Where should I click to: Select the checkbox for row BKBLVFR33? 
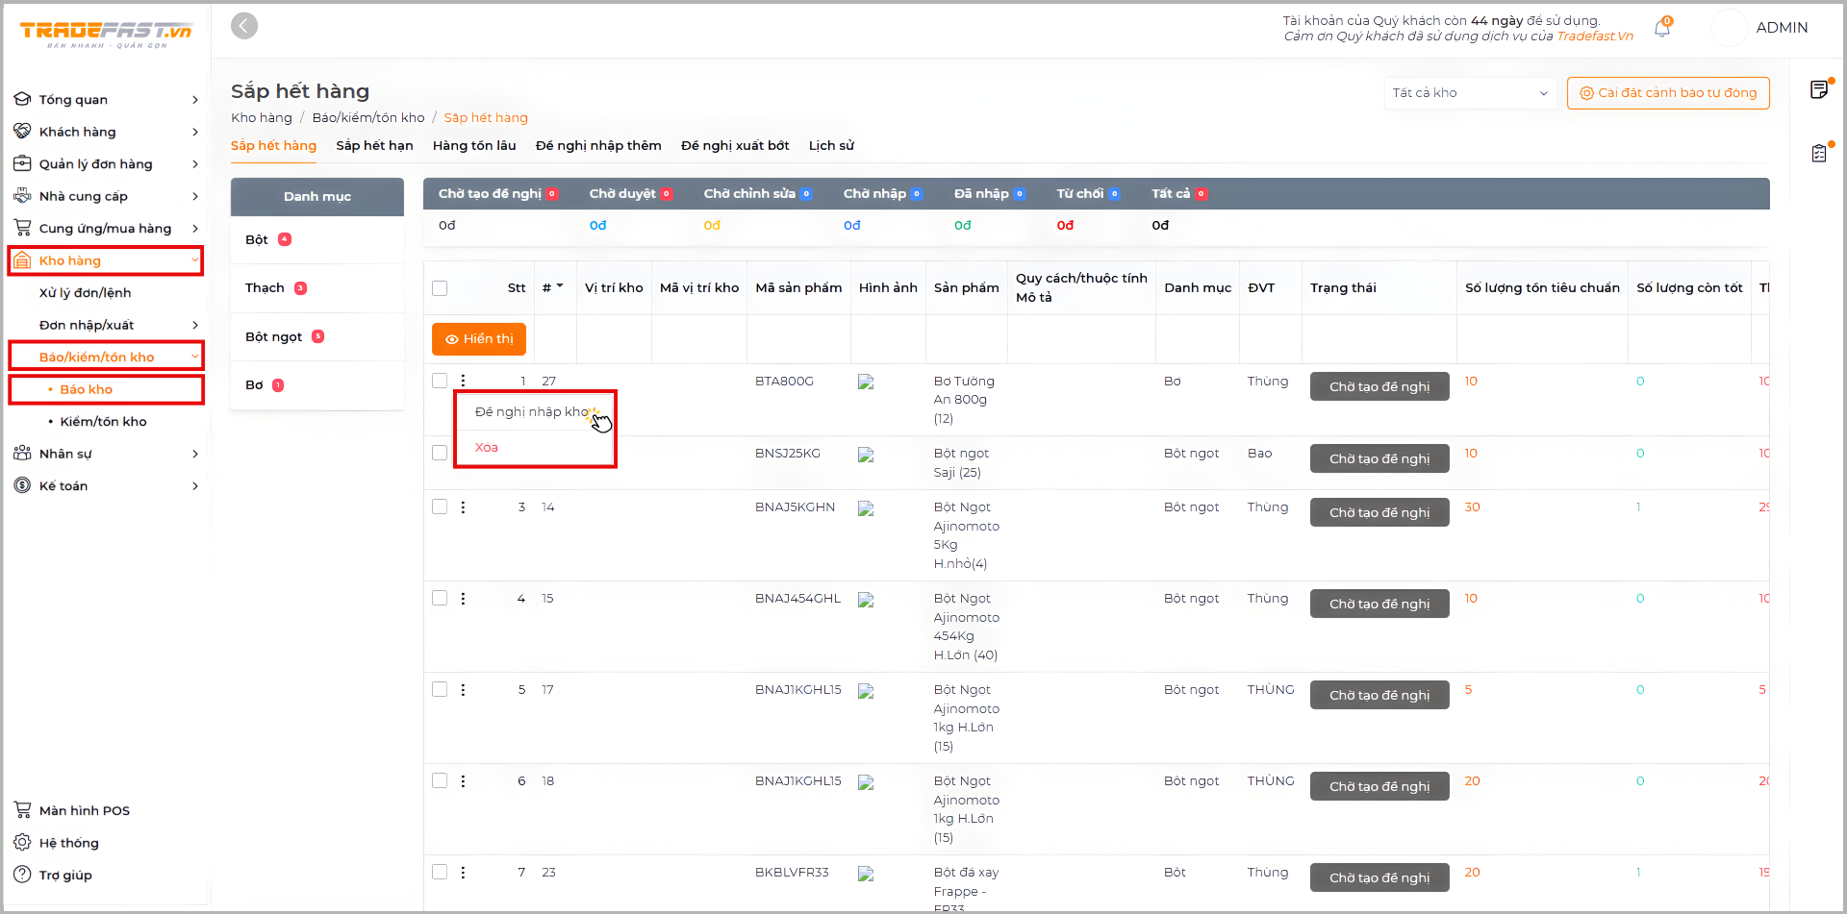440,872
